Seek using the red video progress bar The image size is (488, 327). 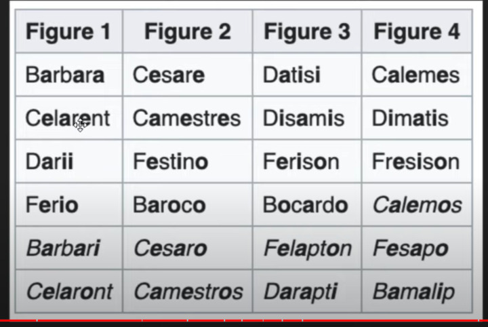244,320
